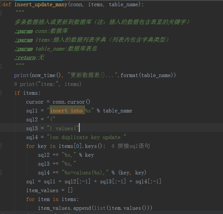This screenshot has height=214, width=223.
Task: Click the 'sql = sql1 + sql2[:-1] + ...' line
Action: (94, 181)
